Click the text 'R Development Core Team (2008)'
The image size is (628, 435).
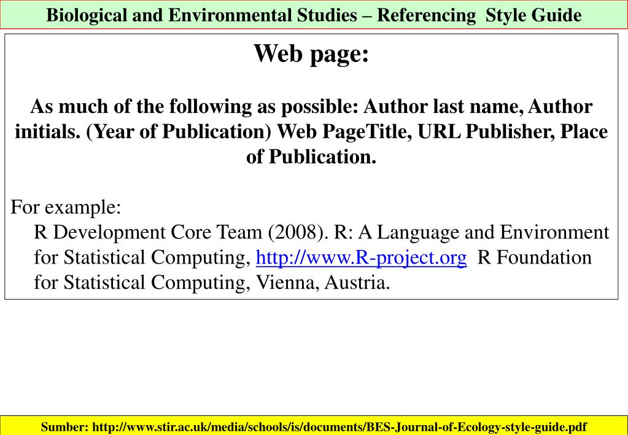point(178,232)
